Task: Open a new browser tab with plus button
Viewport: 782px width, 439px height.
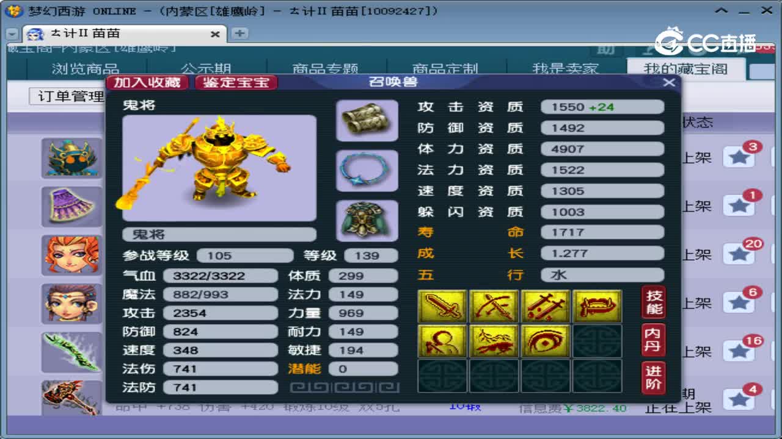Action: [239, 33]
